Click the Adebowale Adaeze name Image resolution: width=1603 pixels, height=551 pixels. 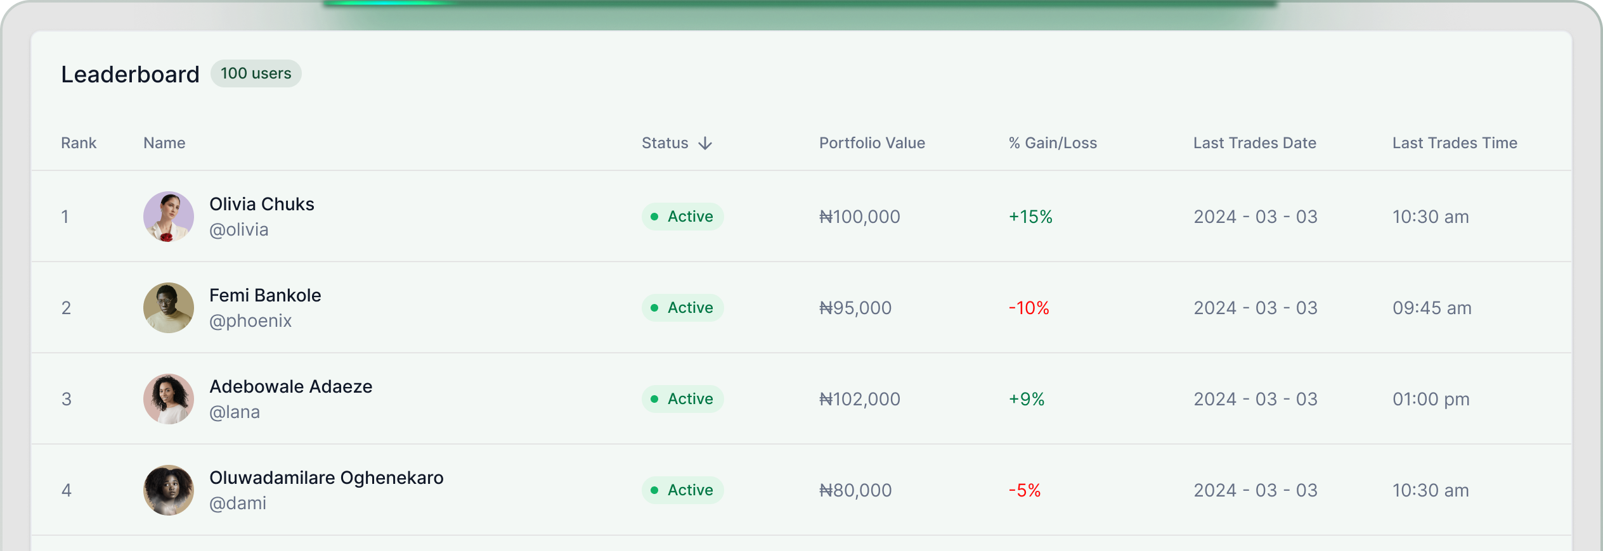point(291,386)
